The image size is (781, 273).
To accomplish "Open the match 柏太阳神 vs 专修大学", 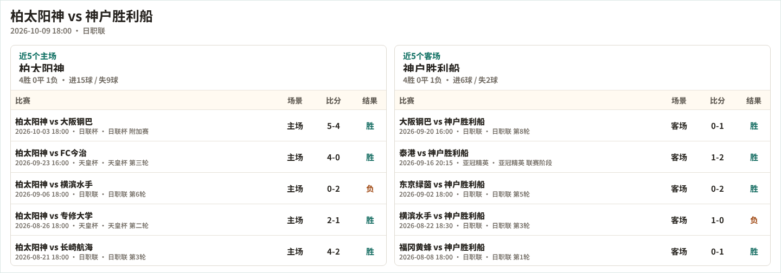I will point(54,216).
